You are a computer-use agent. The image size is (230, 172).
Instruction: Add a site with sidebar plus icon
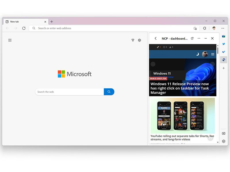[x=224, y=68]
